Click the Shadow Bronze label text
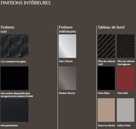Screen dimensions: 136x129 pos(67,93)
